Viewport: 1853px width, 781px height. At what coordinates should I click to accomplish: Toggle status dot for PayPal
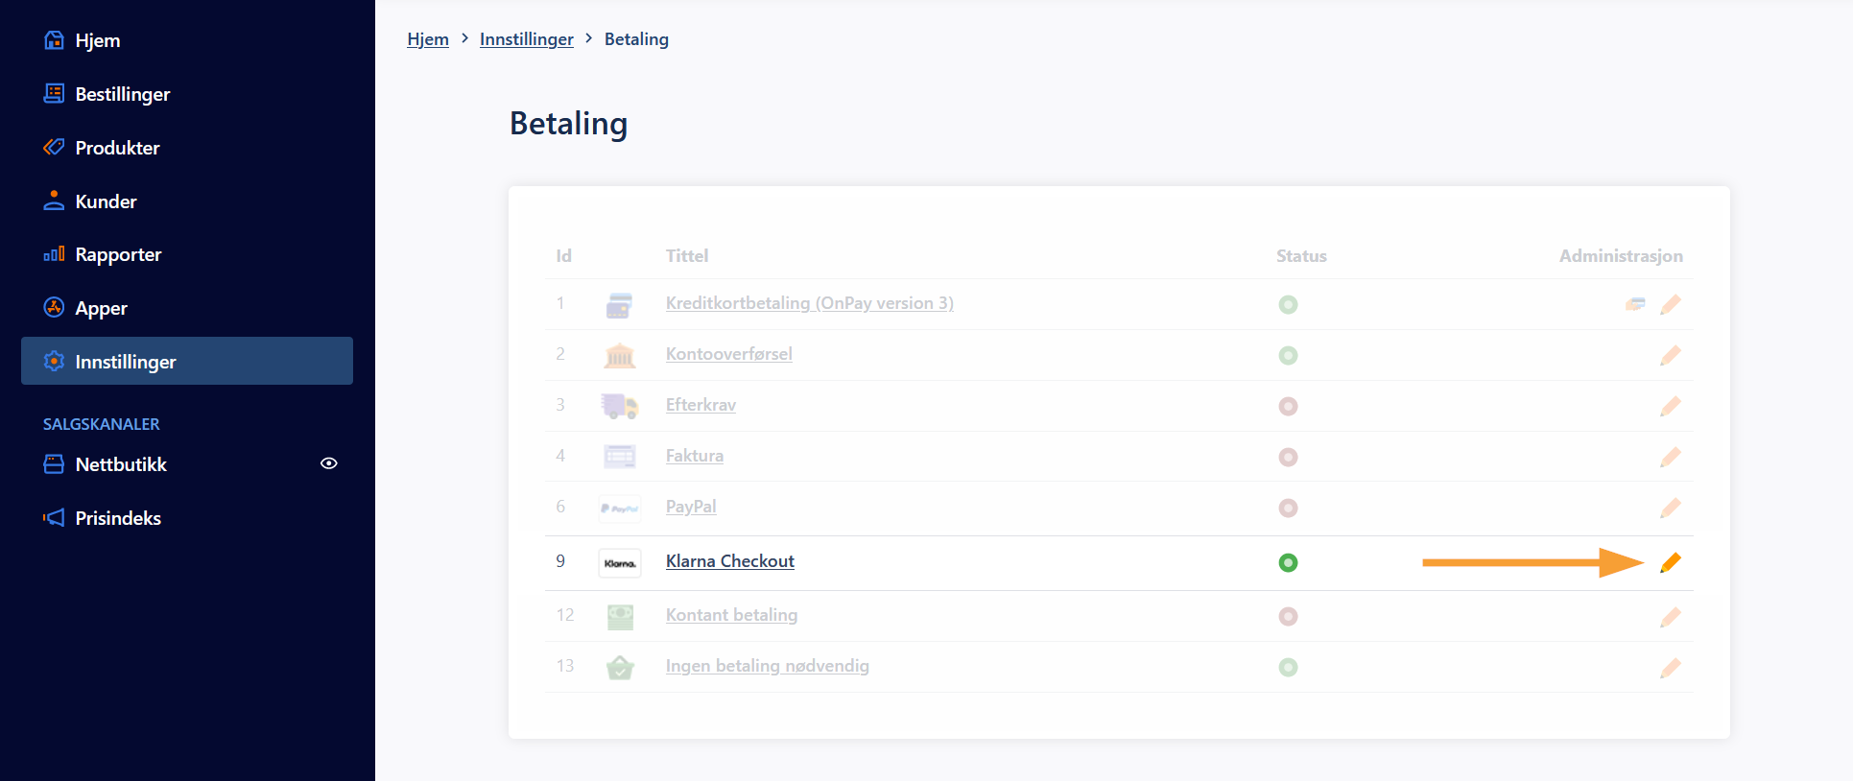click(1288, 508)
